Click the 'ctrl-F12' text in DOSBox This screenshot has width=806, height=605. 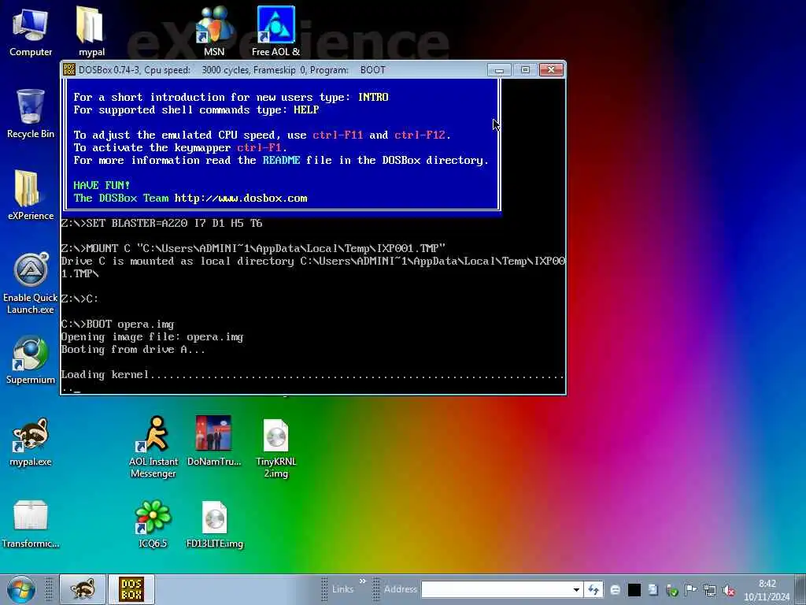pyautogui.click(x=420, y=135)
